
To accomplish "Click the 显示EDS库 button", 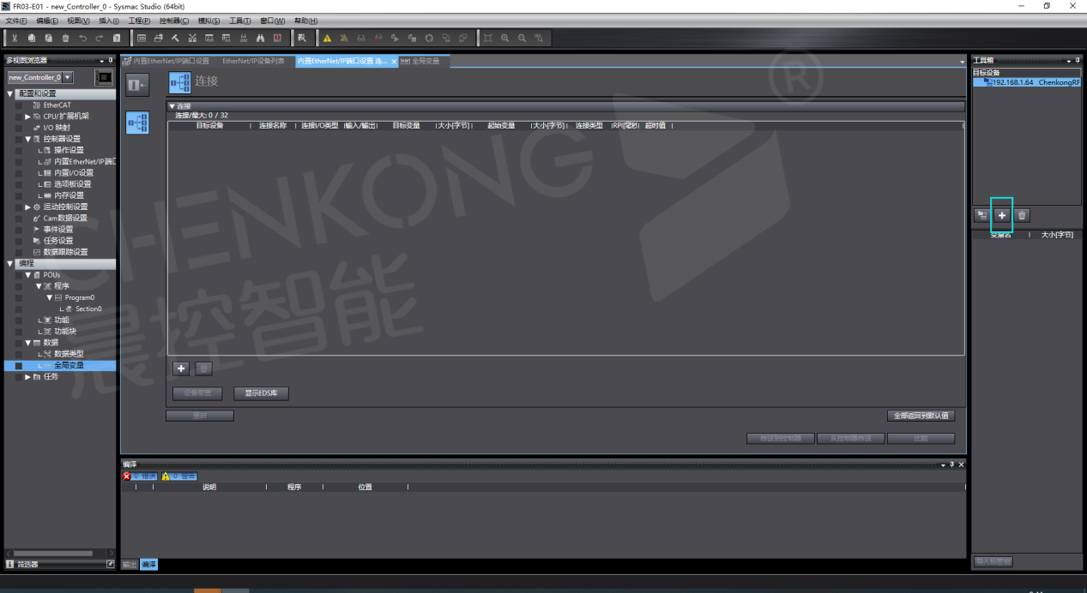I will point(261,393).
